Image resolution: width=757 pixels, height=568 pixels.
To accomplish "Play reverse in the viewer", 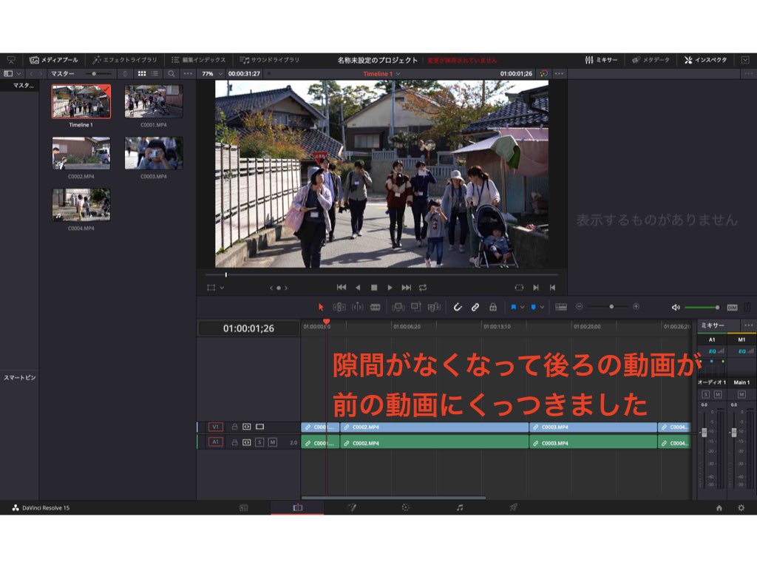I will (x=358, y=288).
